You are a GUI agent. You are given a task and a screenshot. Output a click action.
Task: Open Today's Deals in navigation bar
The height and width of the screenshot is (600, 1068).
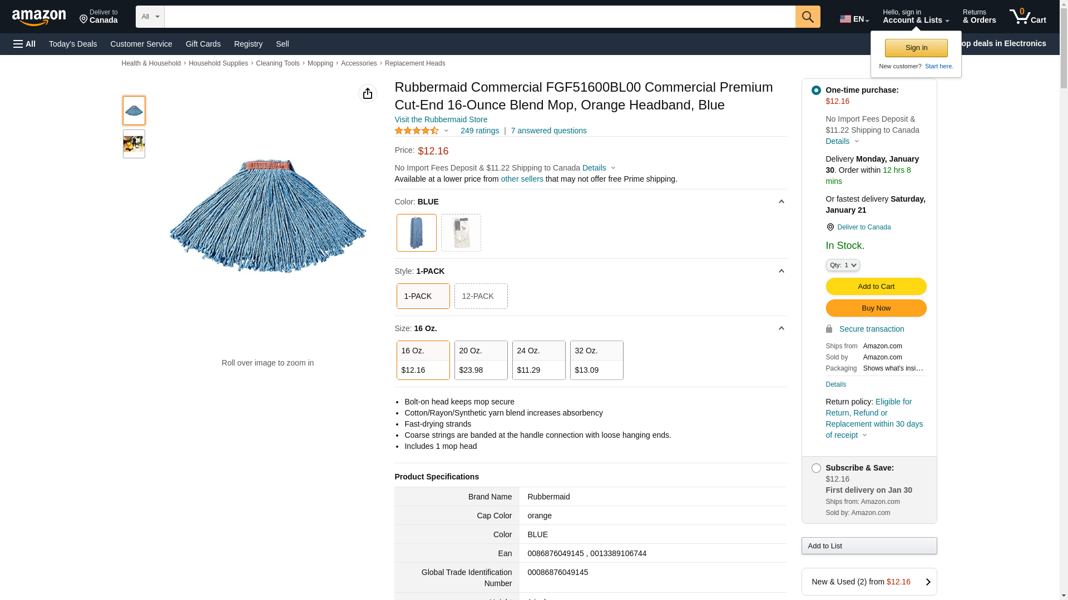[x=73, y=44]
